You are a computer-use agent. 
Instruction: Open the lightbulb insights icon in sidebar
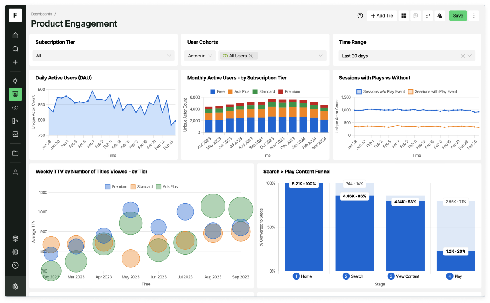pos(15,81)
